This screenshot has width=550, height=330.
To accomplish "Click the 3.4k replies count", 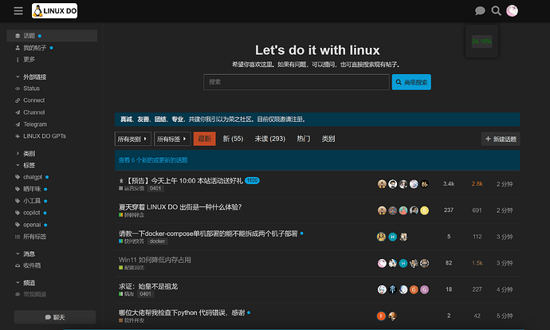I will click(x=449, y=184).
